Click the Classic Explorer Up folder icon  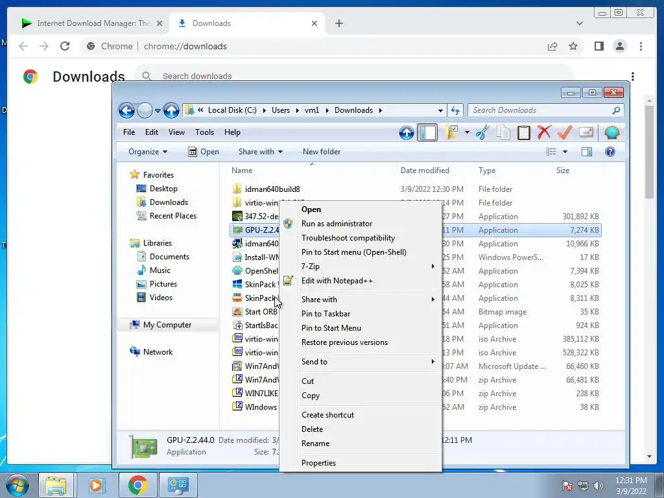[x=406, y=132]
